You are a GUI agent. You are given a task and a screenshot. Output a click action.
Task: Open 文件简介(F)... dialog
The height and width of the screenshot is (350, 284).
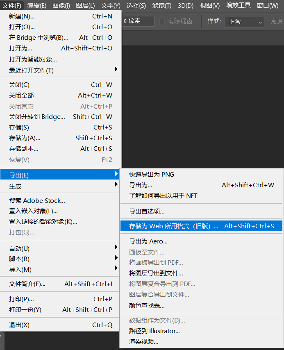(60, 284)
